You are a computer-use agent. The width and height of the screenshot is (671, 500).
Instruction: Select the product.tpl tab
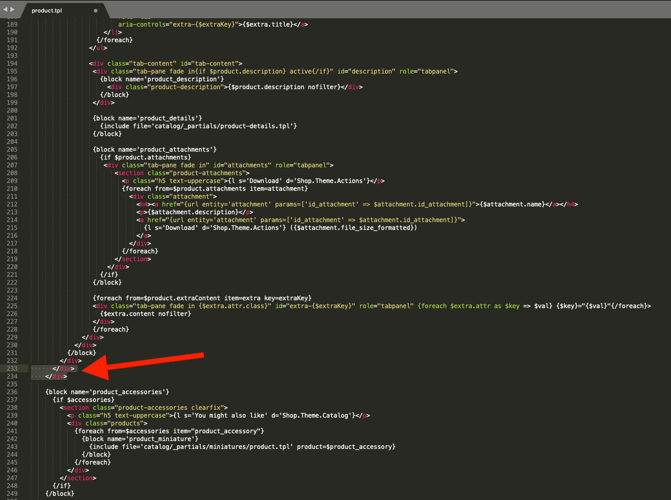tap(47, 10)
